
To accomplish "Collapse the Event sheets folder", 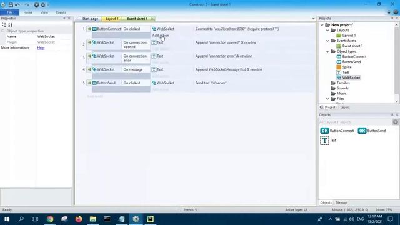I will pos(327,41).
